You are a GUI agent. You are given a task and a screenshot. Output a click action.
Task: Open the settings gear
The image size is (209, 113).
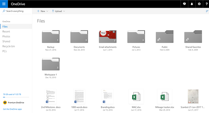click(199, 4)
